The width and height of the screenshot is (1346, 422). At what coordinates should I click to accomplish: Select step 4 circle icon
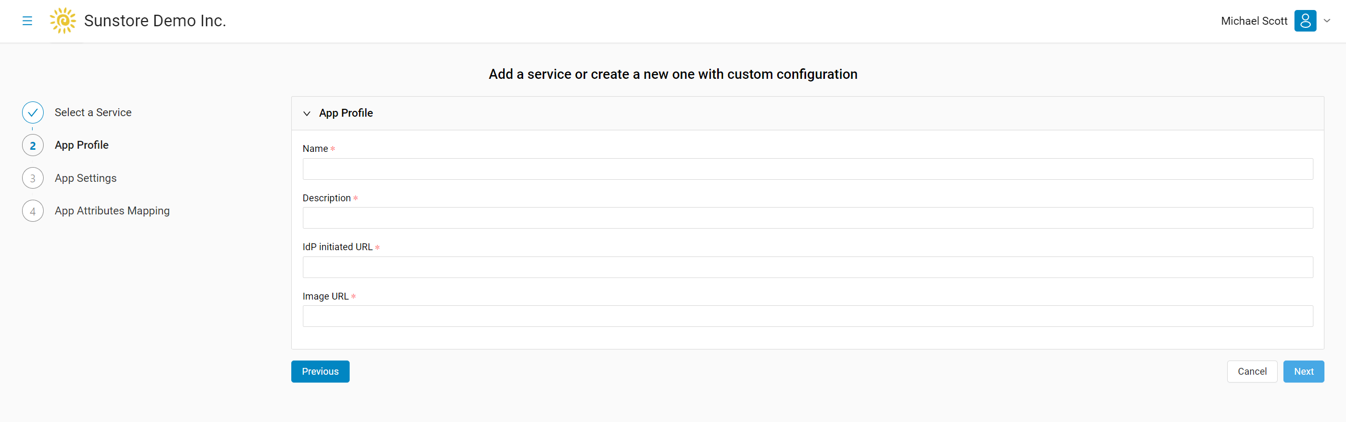pyautogui.click(x=33, y=211)
